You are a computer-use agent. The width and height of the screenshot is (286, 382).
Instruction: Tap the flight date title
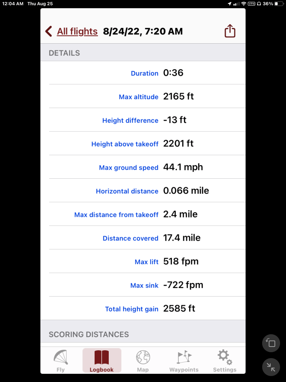[x=143, y=31]
